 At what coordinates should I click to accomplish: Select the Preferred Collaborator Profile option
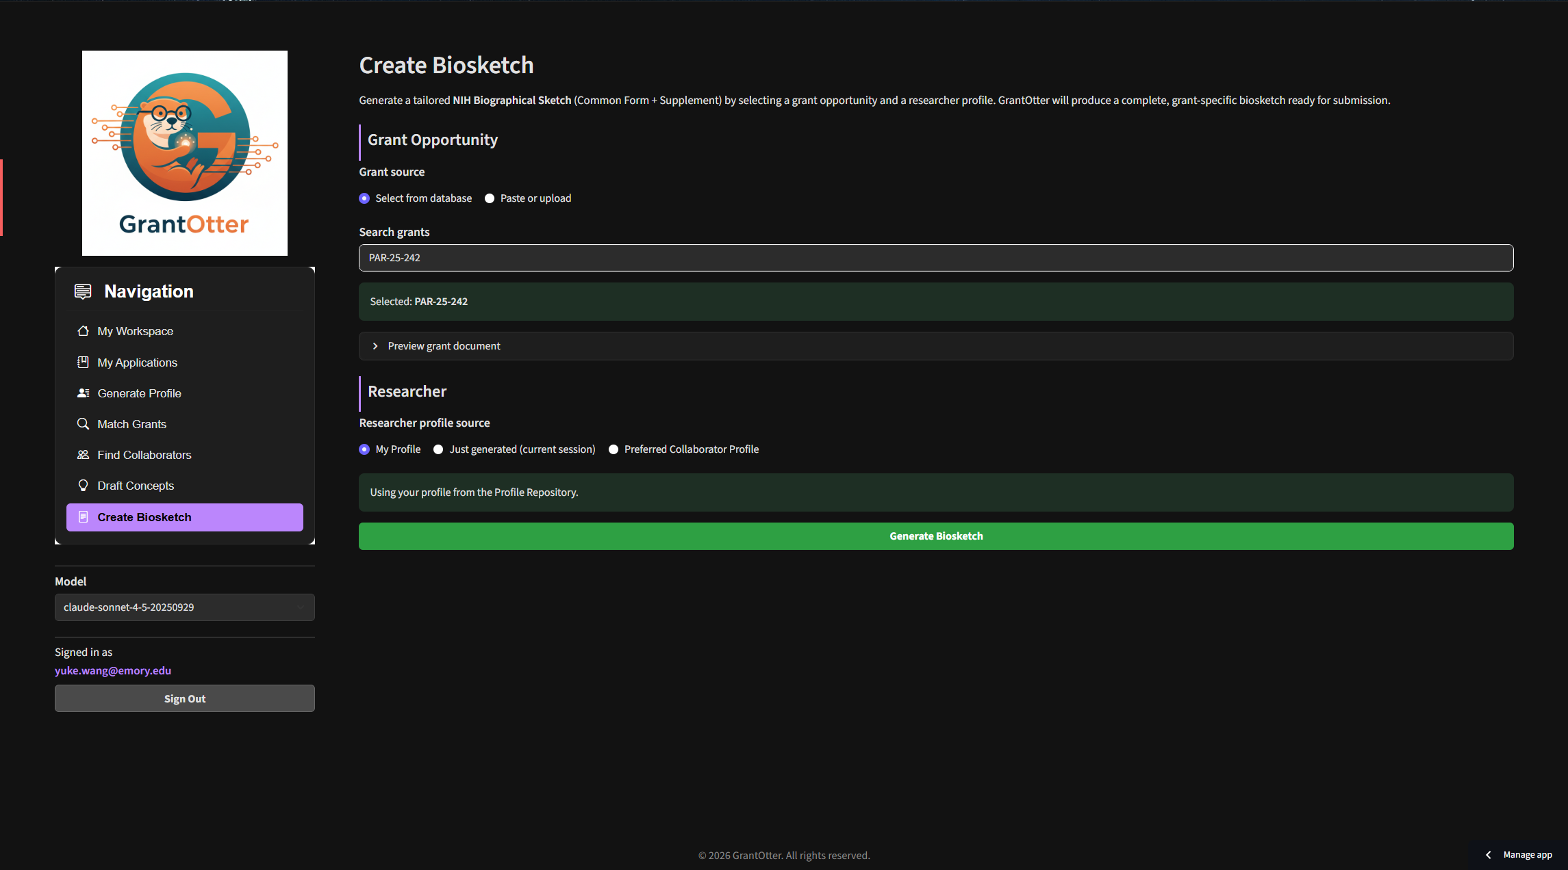[x=613, y=449]
